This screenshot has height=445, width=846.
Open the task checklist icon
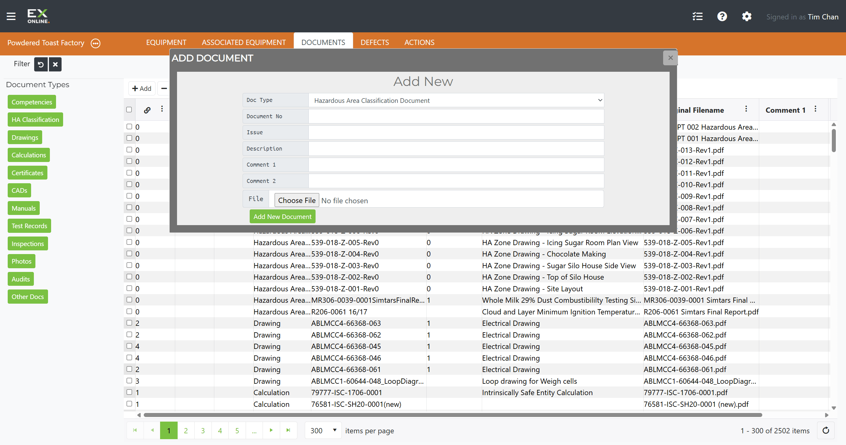pos(697,16)
